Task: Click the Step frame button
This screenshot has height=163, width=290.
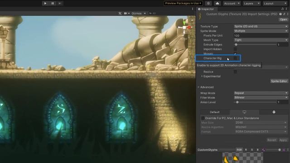Action: (x=60, y=3)
